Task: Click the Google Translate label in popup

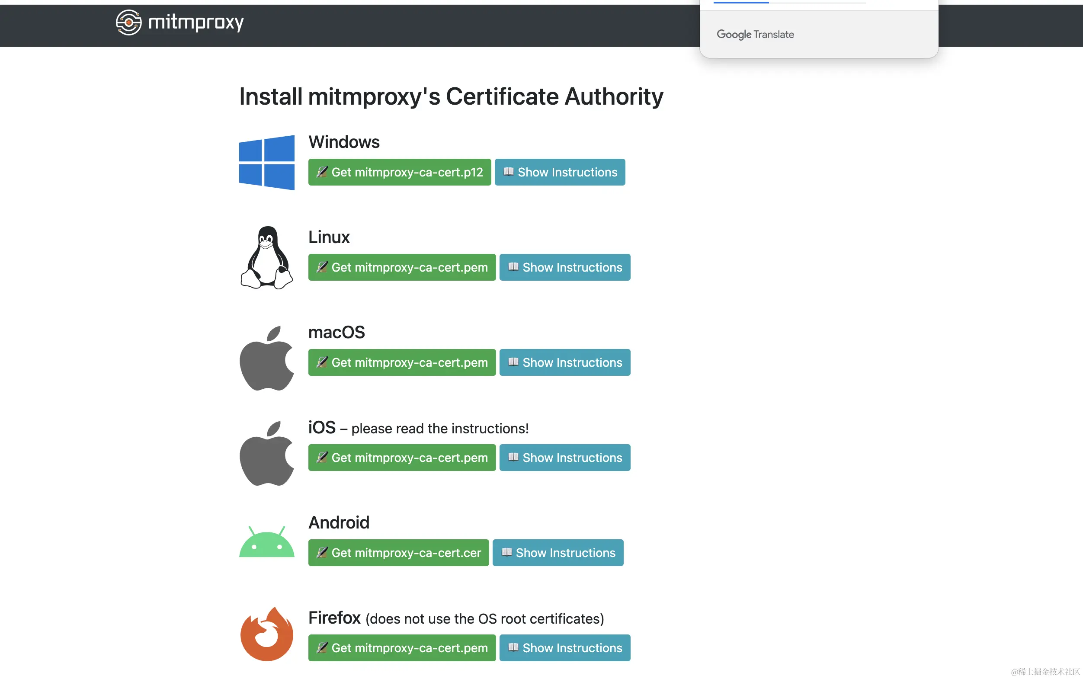Action: point(755,35)
